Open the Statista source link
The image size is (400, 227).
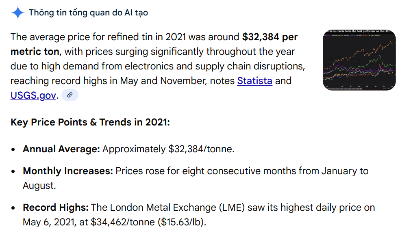tap(254, 80)
